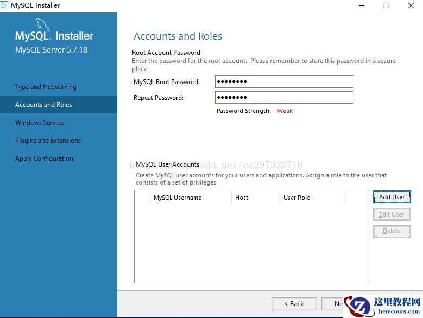
Task: Click the MySQL Username column header
Action: (x=191, y=198)
